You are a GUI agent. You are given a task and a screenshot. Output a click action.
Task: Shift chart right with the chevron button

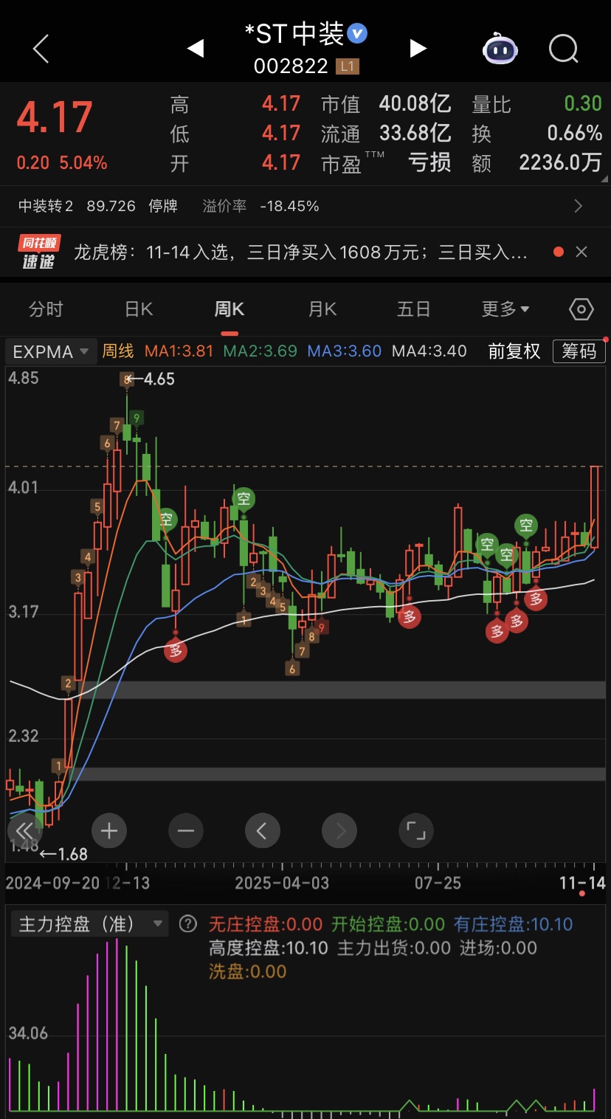click(339, 831)
